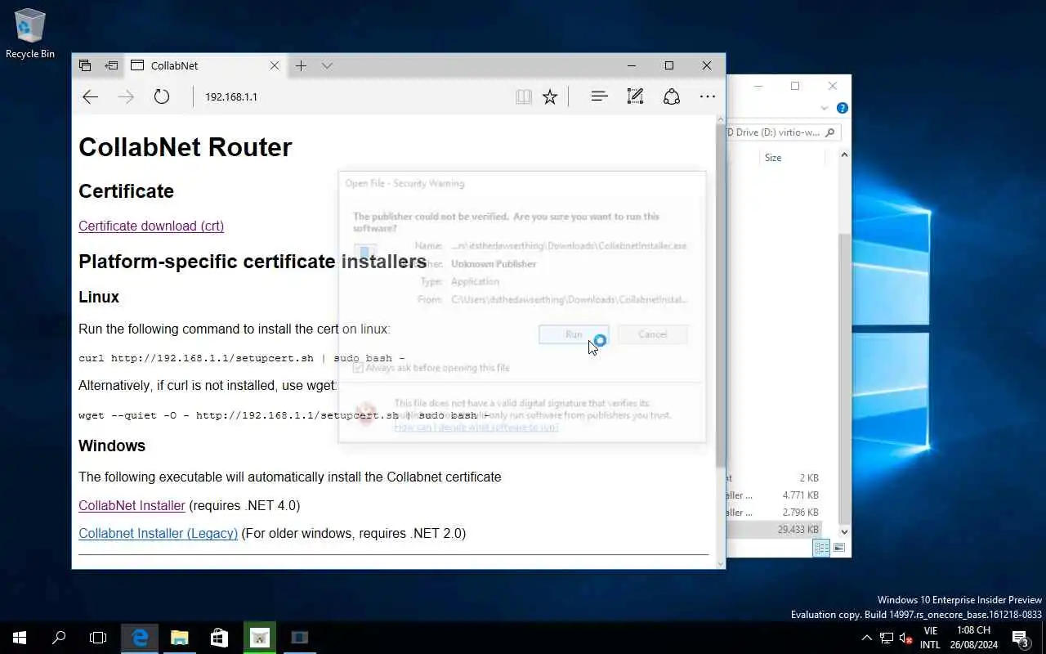Click the Share icon in Edge toolbar
The image size is (1046, 654).
coord(672,96)
